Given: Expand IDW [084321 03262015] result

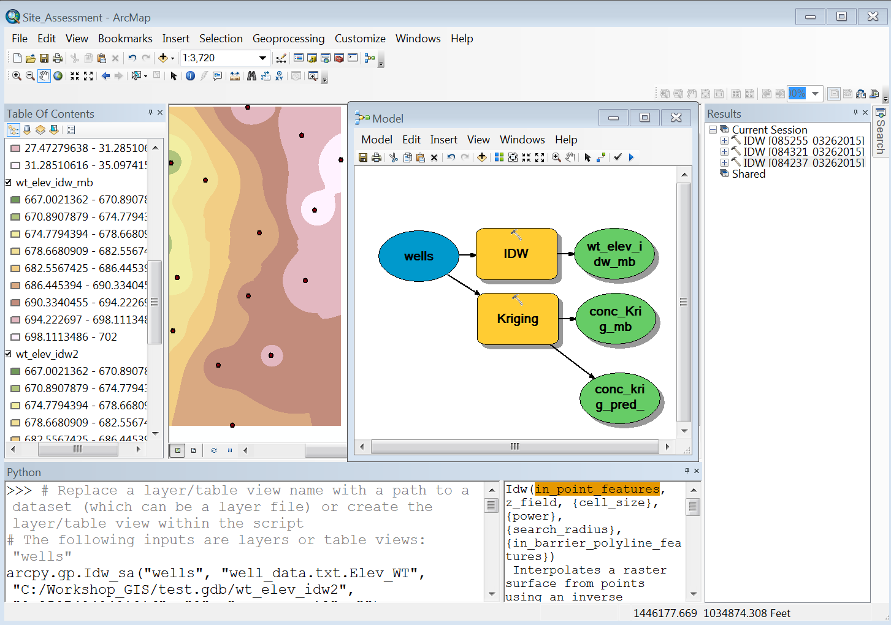Looking at the screenshot, I should coord(724,152).
